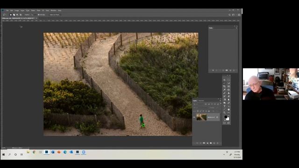Click Share icon at top right
299x168 pixels.
point(239,14)
